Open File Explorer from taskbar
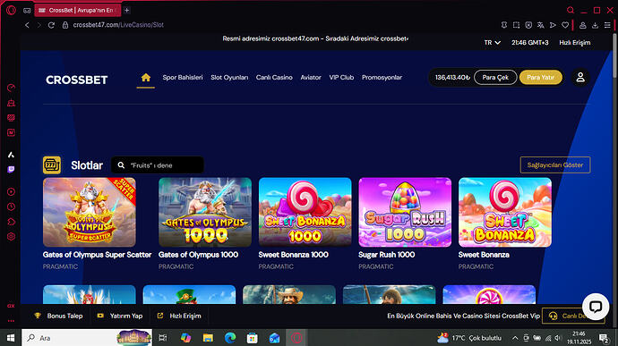This screenshot has width=618, height=346. [x=208, y=338]
